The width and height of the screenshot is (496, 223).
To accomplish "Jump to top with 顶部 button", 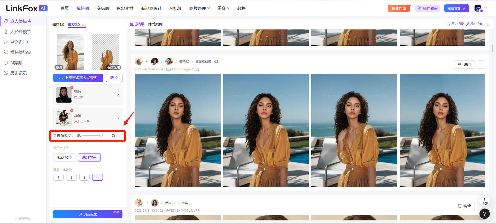I will (x=484, y=201).
